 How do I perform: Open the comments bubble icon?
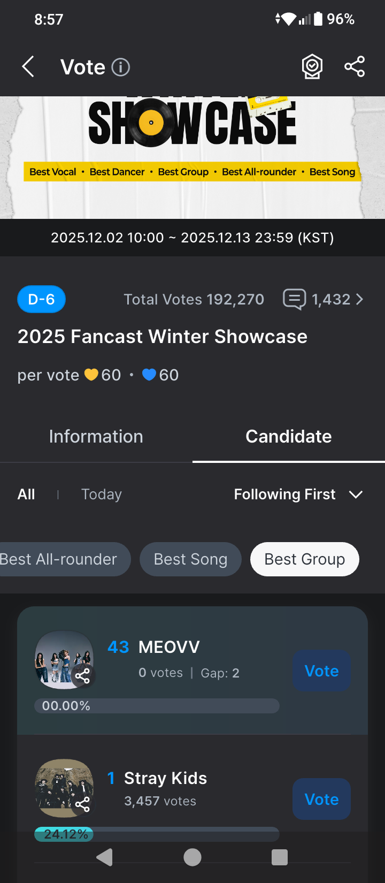294,299
